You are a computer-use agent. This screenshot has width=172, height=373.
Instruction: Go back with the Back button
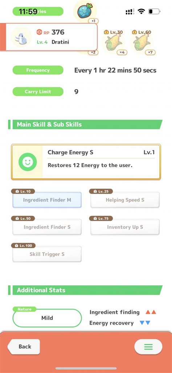24,346
